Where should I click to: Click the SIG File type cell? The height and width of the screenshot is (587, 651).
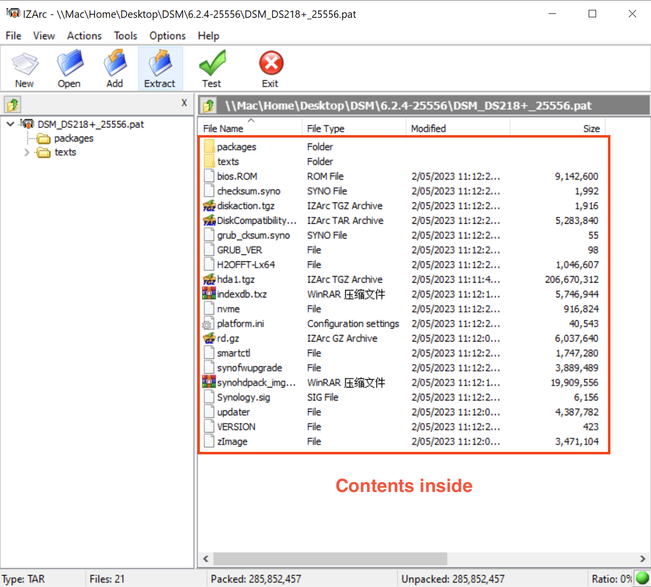(x=323, y=397)
